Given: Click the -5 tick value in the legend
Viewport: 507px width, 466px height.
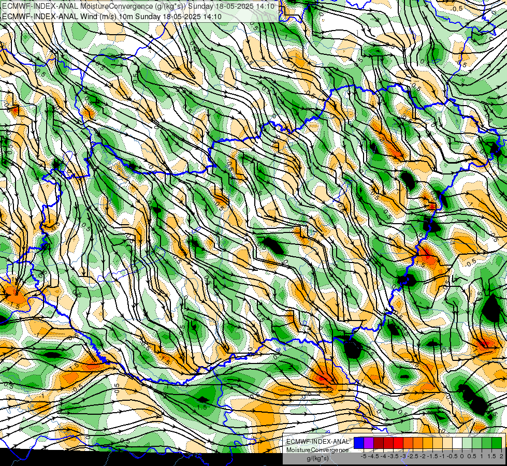Looking at the screenshot, I should tap(364, 456).
